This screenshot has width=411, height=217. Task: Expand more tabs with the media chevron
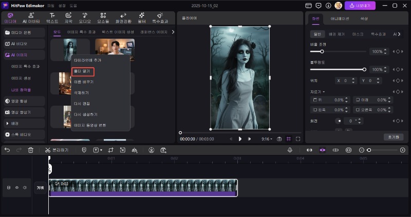[x=173, y=32]
